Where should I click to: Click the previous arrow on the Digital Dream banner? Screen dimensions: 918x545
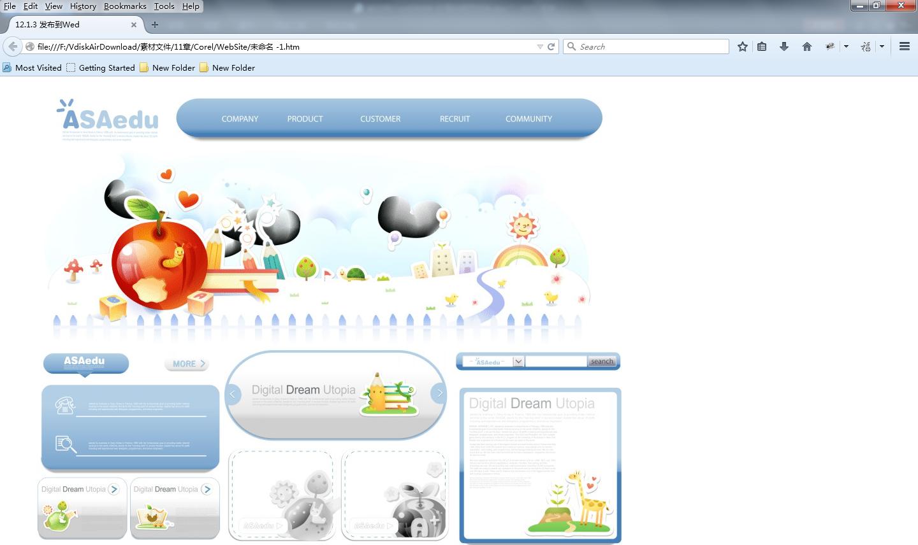click(x=233, y=394)
